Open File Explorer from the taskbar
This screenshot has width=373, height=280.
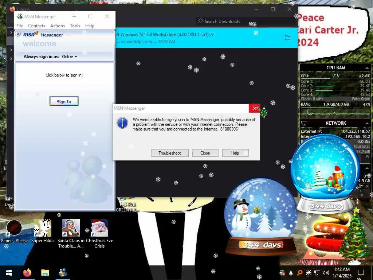pyautogui.click(x=45, y=273)
